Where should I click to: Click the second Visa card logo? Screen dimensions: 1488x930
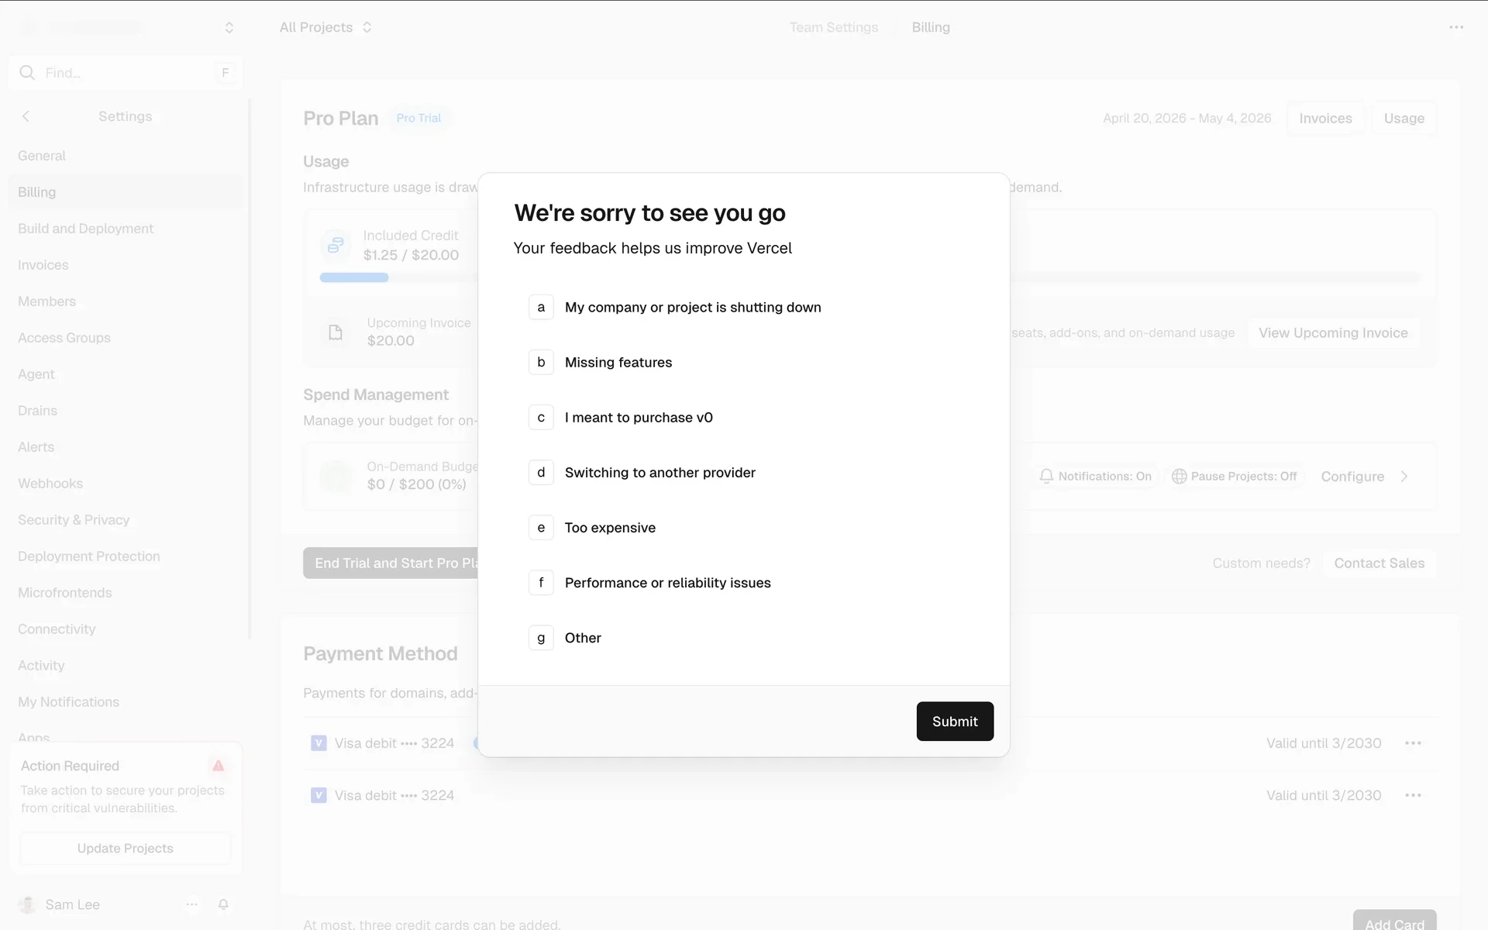(x=319, y=796)
